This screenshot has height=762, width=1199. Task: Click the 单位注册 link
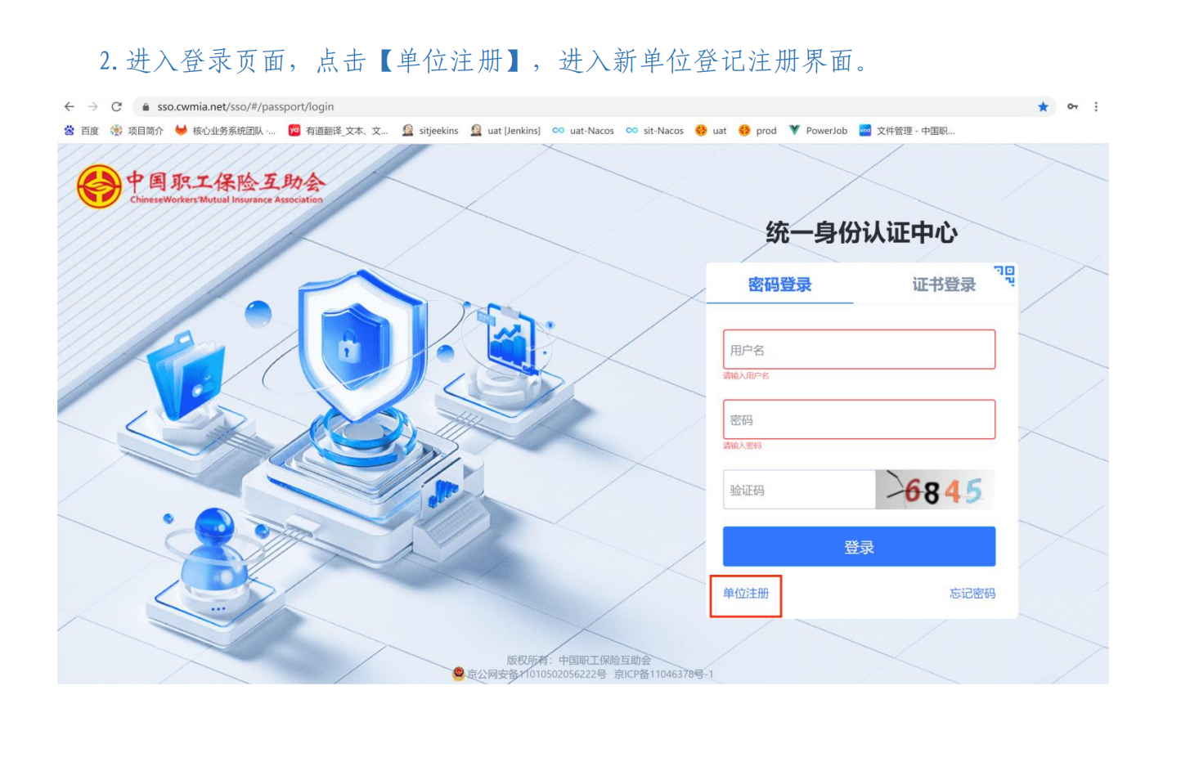(746, 594)
